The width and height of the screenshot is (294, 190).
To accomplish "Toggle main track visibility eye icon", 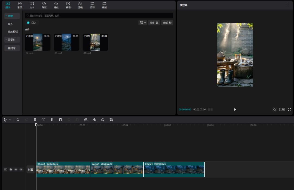I will coord(16,170).
